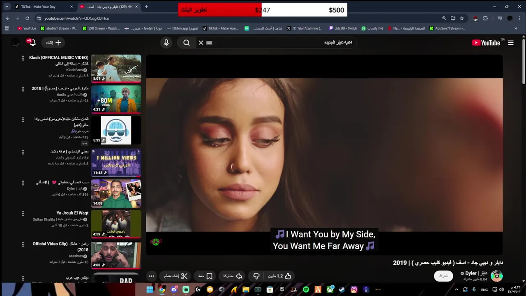526x296 pixels.
Task: Play the +80M views thumbnail
Action: coord(116,99)
